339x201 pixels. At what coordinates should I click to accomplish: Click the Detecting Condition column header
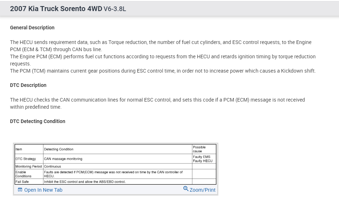[59, 149]
